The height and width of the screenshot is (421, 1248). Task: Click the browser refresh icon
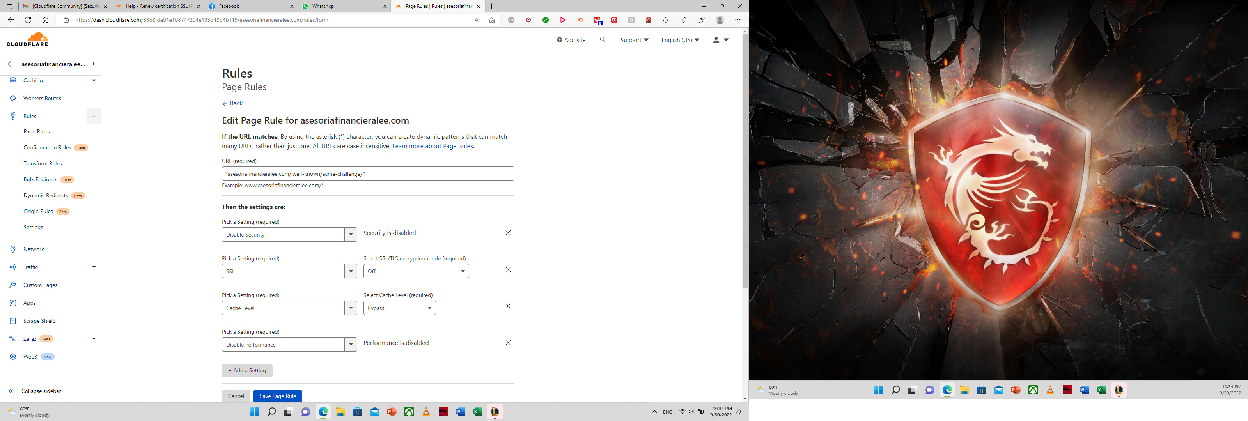click(28, 20)
